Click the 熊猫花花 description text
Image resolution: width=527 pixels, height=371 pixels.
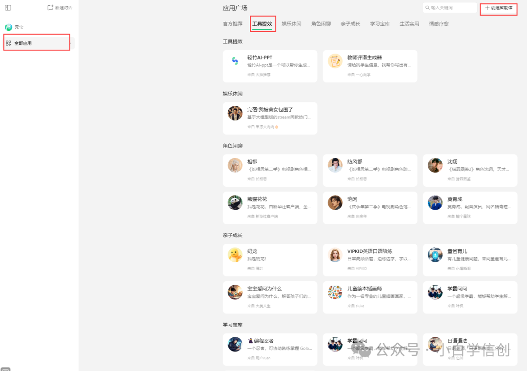click(x=279, y=207)
